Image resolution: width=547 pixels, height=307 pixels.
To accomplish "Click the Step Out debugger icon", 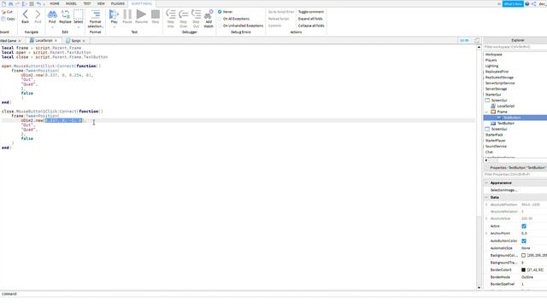I will tap(196, 14).
